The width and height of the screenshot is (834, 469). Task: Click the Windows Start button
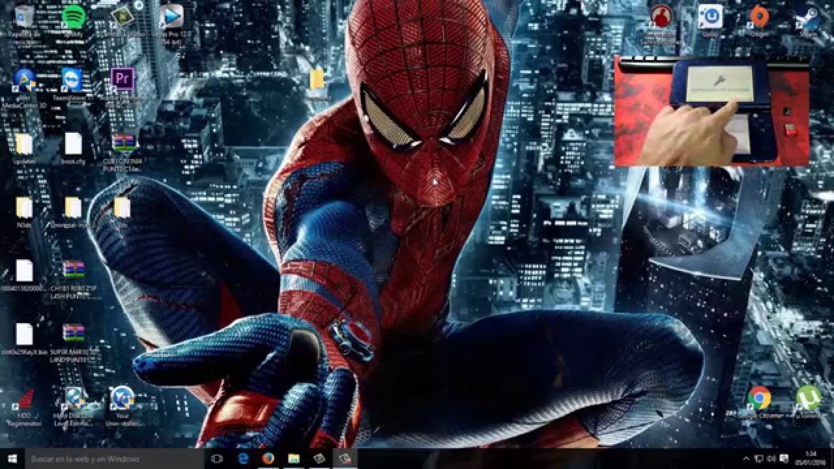tap(12, 459)
